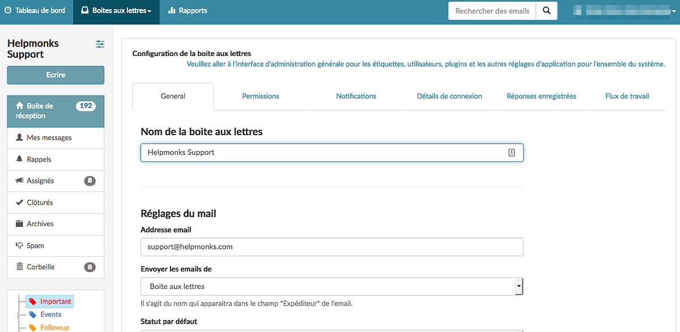Switch to the Flux de travail tab
The image size is (680, 332).
tap(627, 96)
